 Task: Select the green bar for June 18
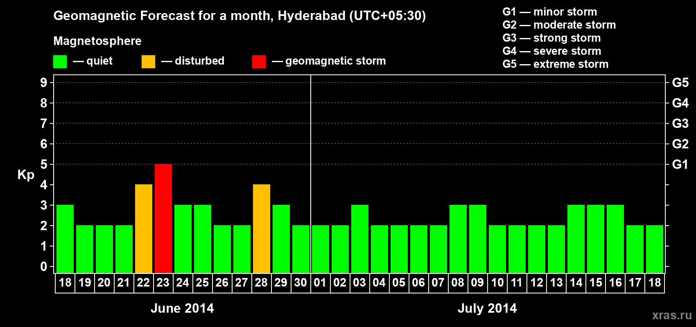click(65, 239)
